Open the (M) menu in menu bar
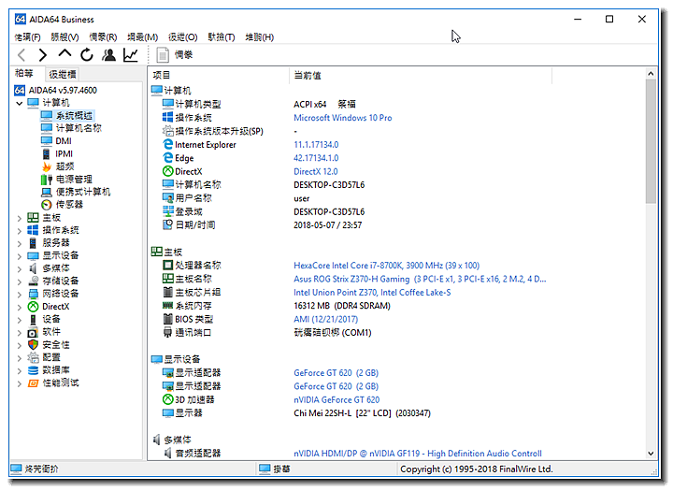 tap(142, 37)
